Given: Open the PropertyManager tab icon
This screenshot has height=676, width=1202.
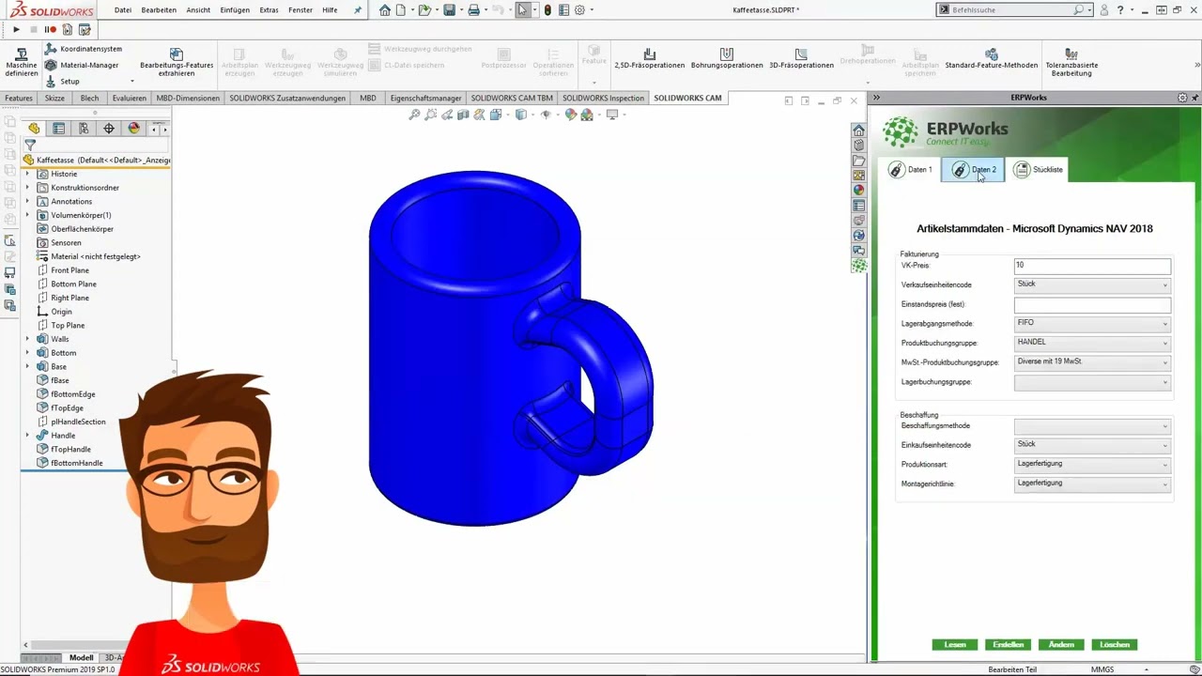Looking at the screenshot, I should [x=59, y=129].
